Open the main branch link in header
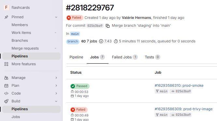 tap(75, 34)
